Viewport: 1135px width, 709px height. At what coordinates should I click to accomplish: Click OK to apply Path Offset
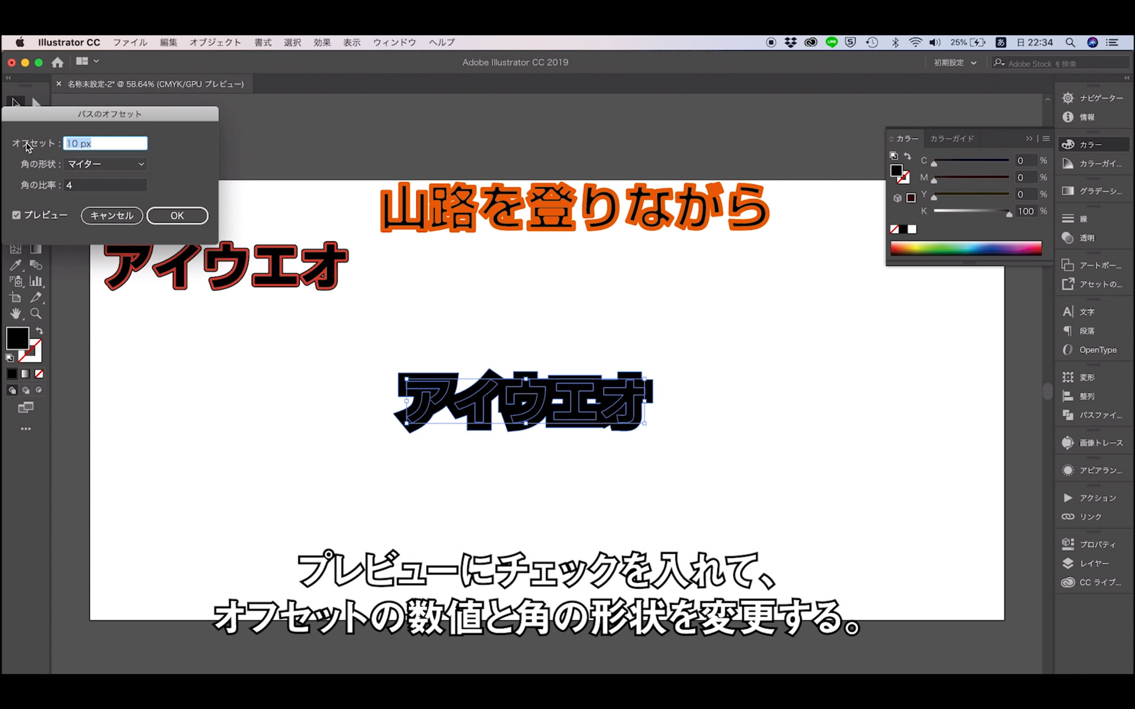coord(177,215)
